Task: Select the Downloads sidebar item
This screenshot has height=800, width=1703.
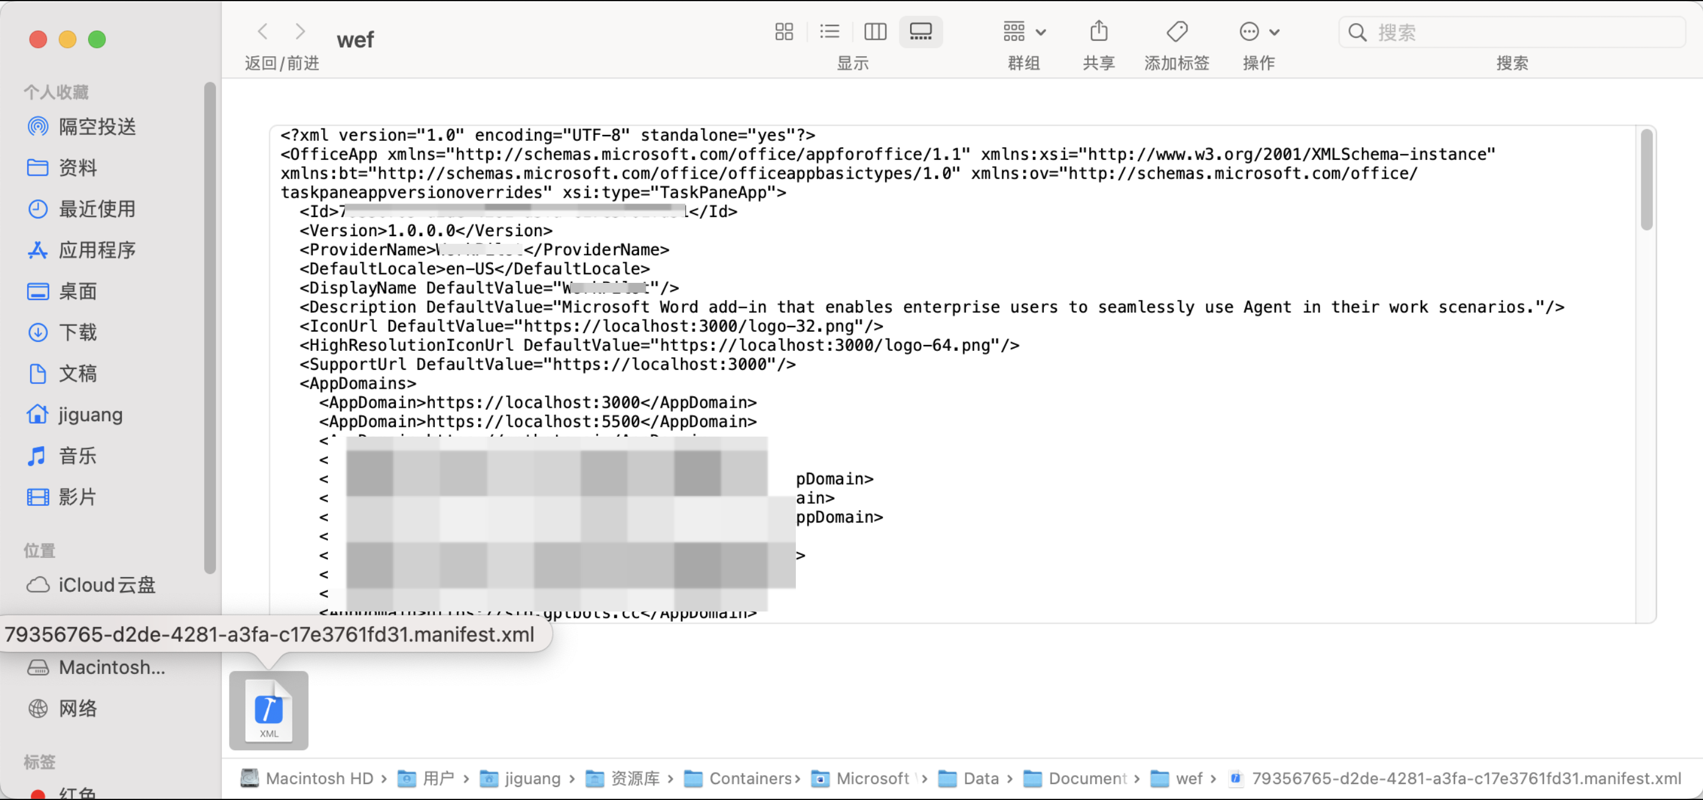Action: (78, 332)
